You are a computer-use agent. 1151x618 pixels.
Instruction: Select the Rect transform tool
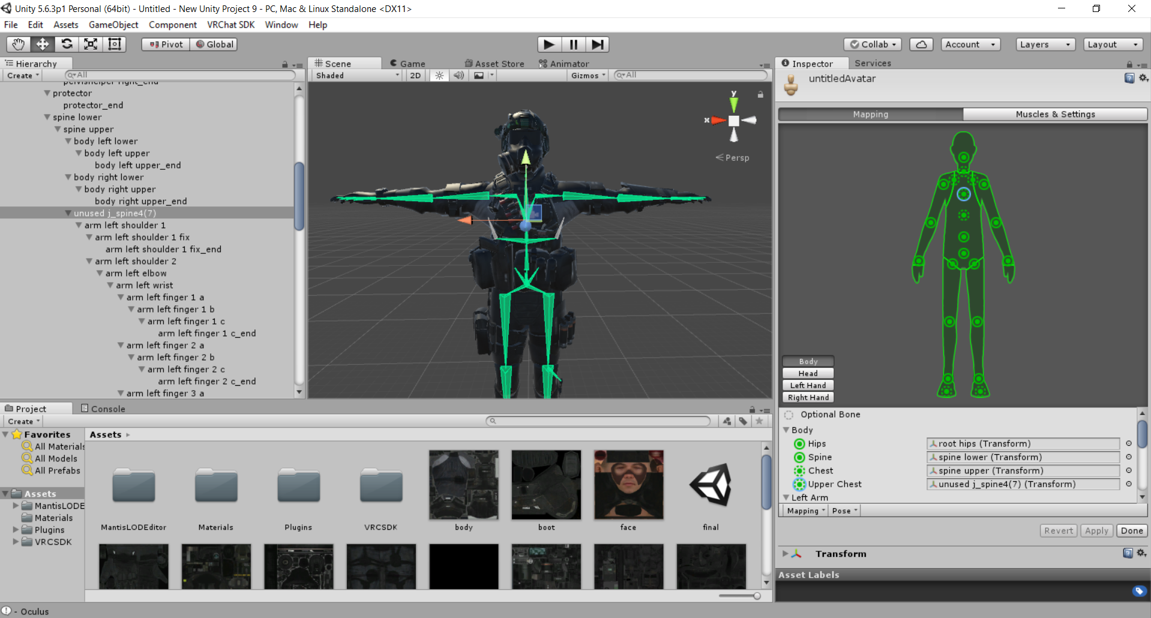point(115,44)
